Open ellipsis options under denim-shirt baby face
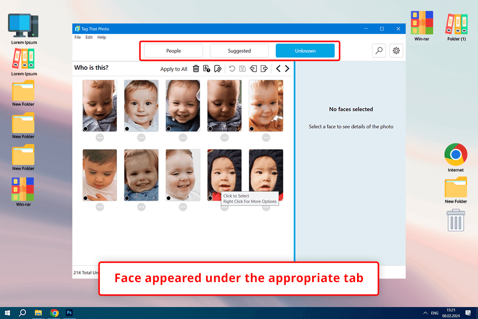This screenshot has width=478, height=319. click(141, 207)
